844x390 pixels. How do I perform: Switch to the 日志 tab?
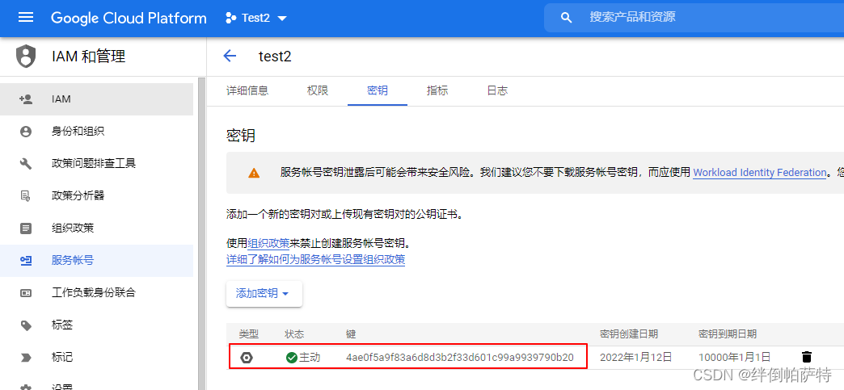click(x=497, y=90)
